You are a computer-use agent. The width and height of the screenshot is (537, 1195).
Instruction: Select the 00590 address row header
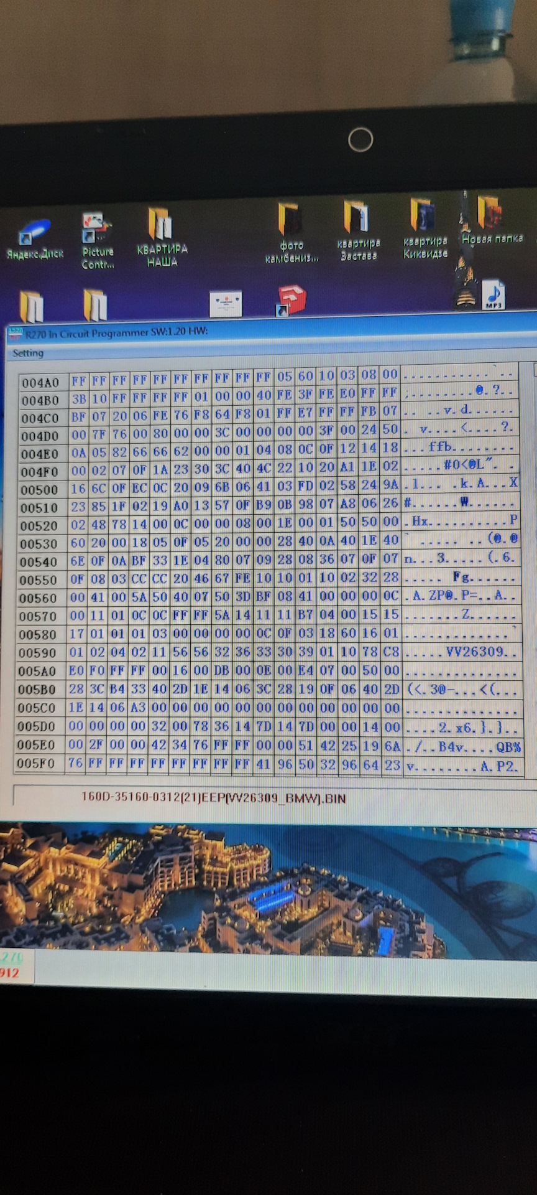[x=40, y=653]
